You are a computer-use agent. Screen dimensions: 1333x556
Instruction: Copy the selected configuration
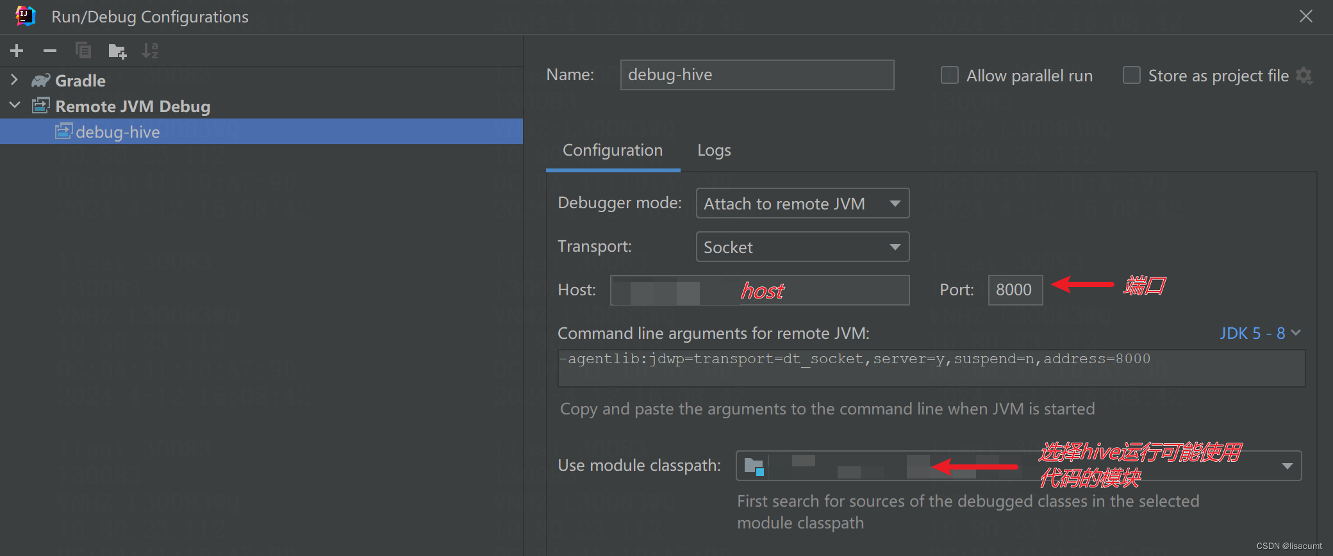pos(83,51)
